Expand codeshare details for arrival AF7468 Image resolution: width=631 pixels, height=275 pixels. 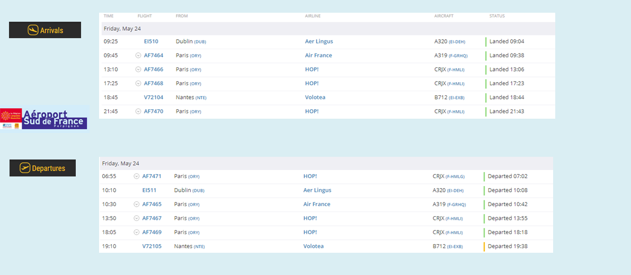tap(138, 83)
